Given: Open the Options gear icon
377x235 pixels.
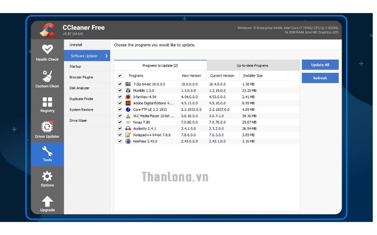Looking at the screenshot, I should (47, 176).
